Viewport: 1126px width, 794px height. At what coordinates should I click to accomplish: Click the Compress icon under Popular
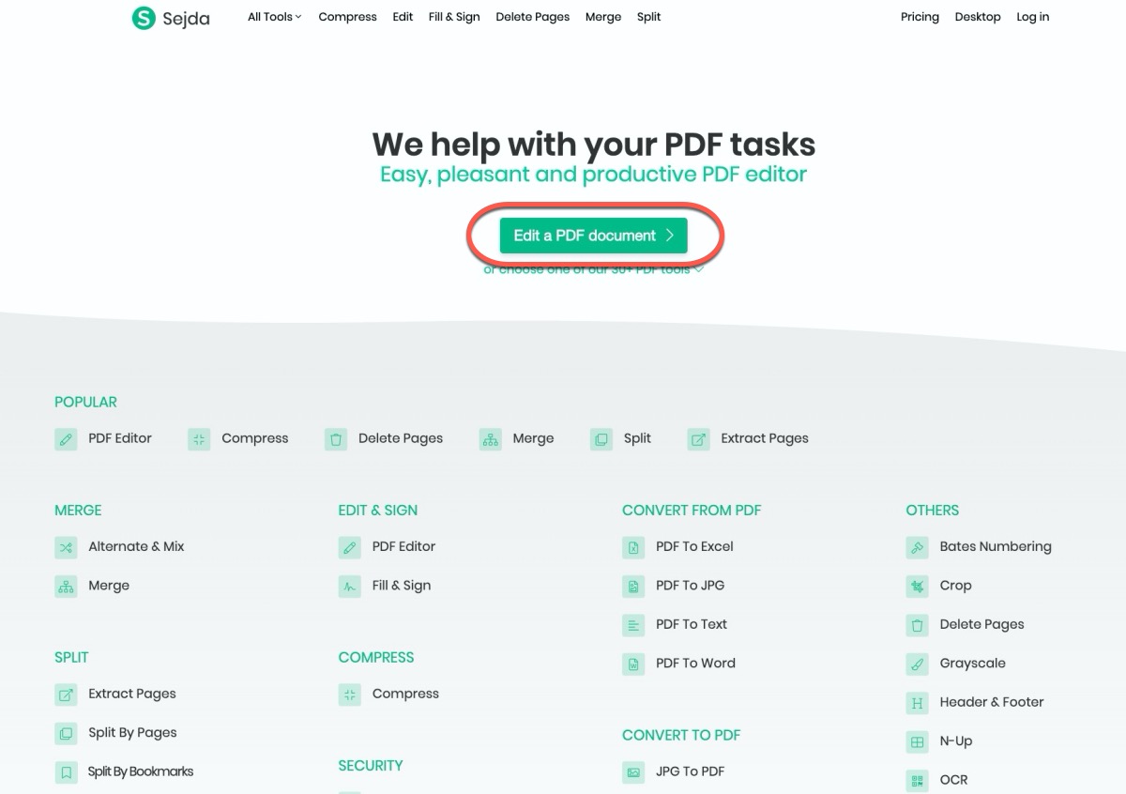click(199, 439)
